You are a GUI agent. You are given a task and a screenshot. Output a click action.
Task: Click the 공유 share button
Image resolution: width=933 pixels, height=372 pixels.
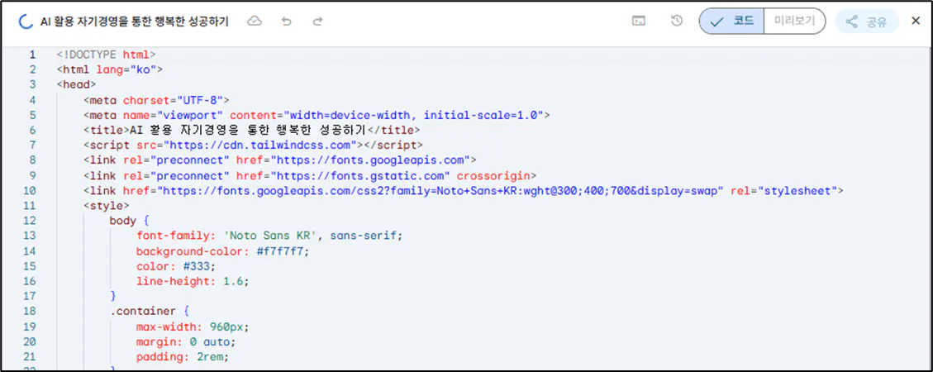[x=867, y=22]
